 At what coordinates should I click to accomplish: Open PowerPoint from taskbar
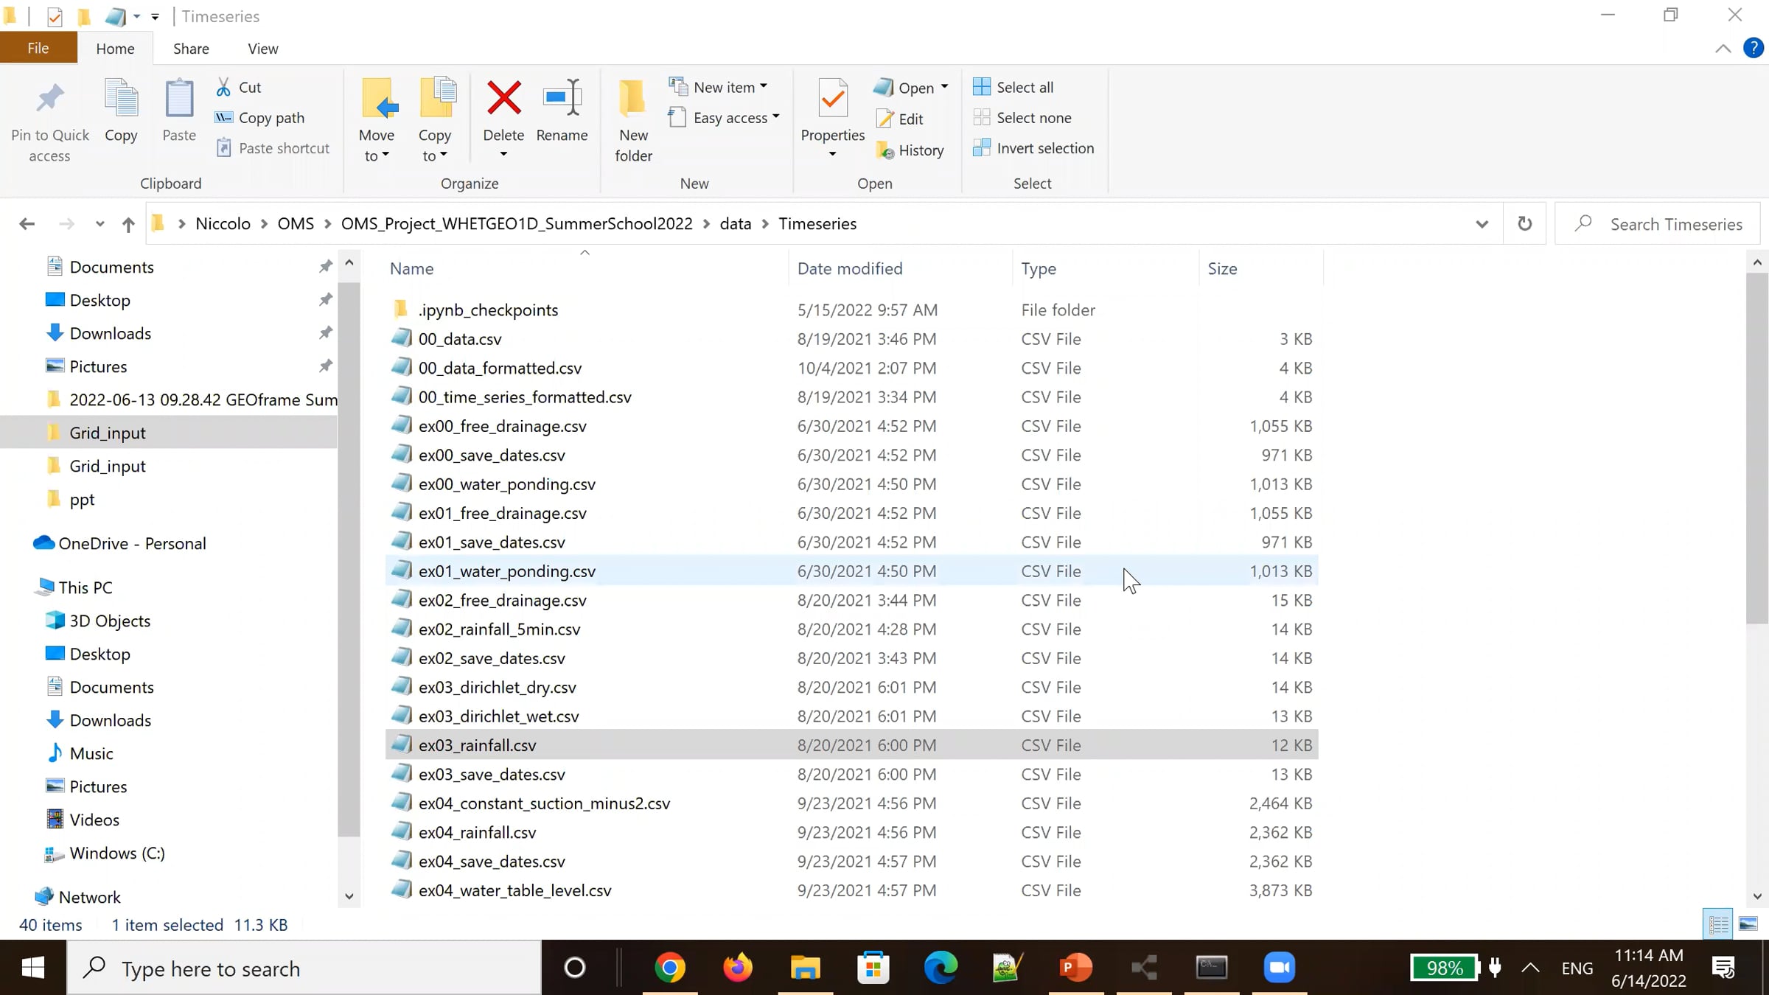[x=1076, y=967]
